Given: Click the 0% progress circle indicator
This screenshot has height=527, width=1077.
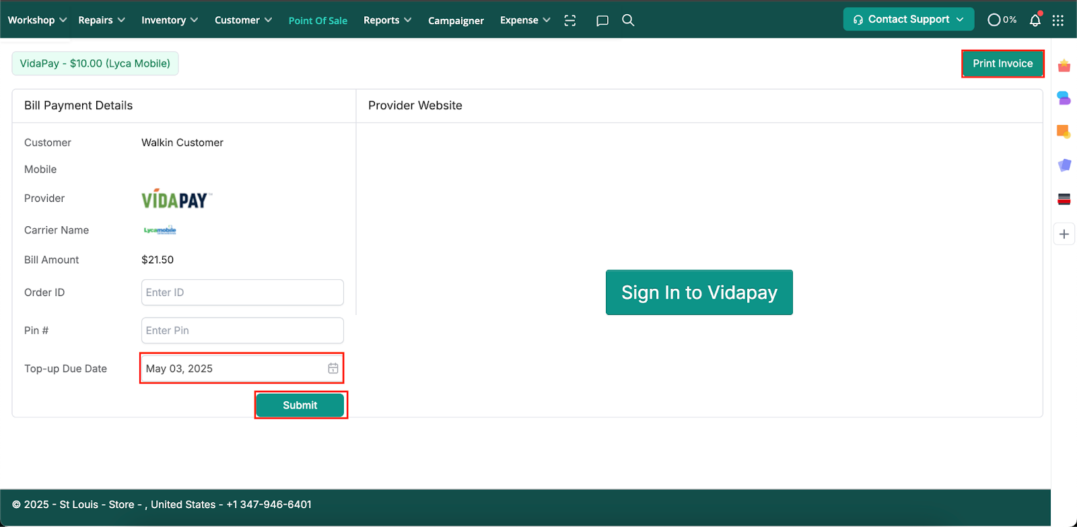Looking at the screenshot, I should [1002, 20].
